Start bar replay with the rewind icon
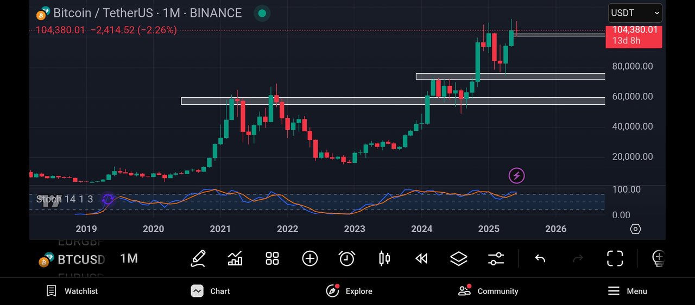Screen dimensions: 695x305 [x=421, y=258]
